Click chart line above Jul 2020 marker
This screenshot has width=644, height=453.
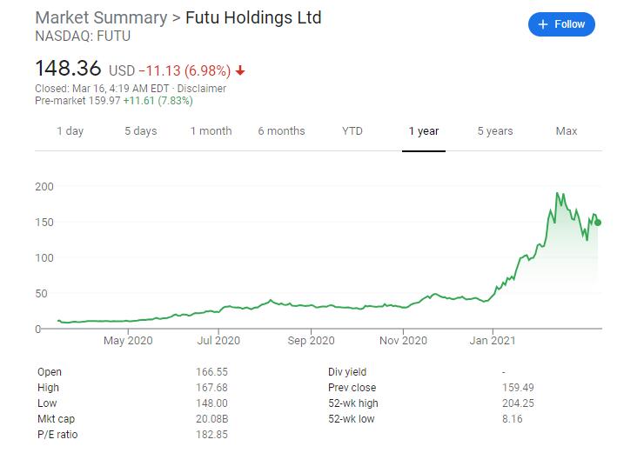(218, 311)
